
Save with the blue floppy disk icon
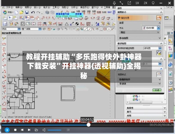point(27,12)
